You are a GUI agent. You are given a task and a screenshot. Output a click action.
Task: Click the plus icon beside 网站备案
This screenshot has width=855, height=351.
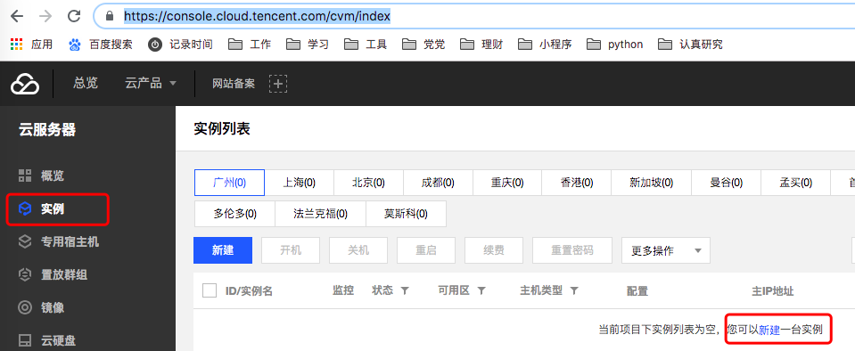point(278,84)
